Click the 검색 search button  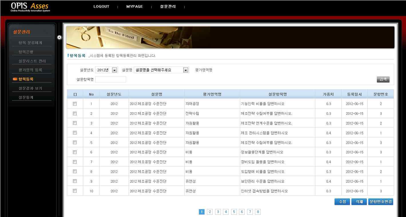383,79
